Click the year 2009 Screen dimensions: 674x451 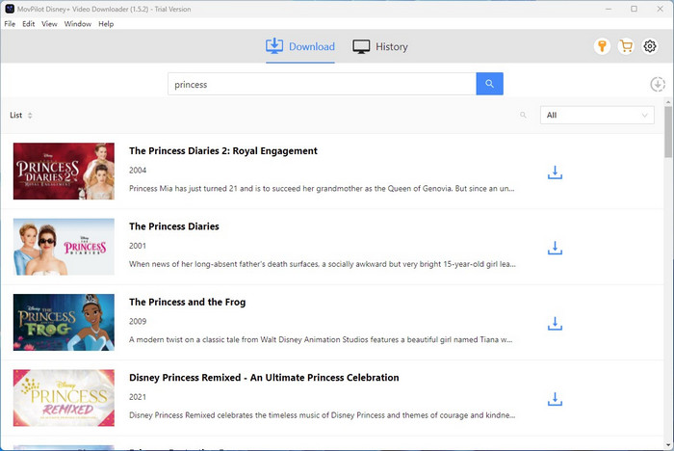138,321
